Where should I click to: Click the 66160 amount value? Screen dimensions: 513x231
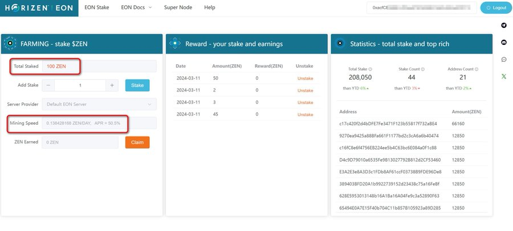click(458, 124)
